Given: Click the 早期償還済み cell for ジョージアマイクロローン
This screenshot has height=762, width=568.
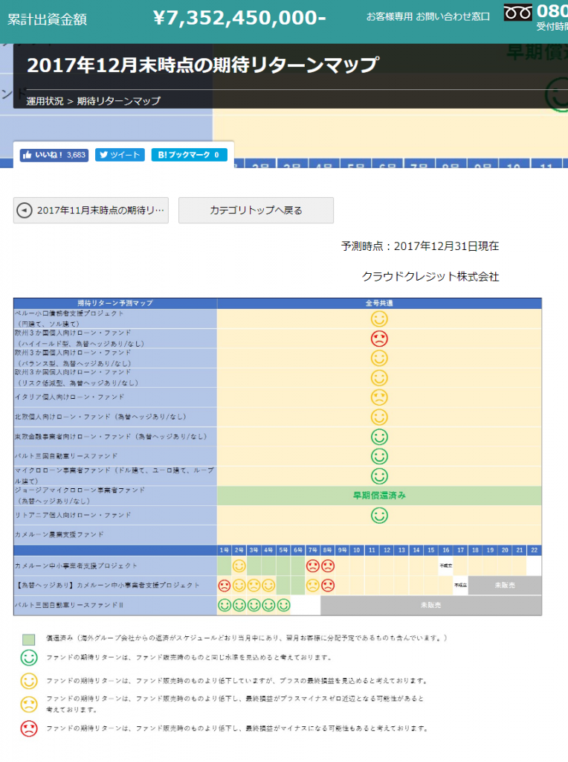Looking at the screenshot, I should tap(379, 495).
